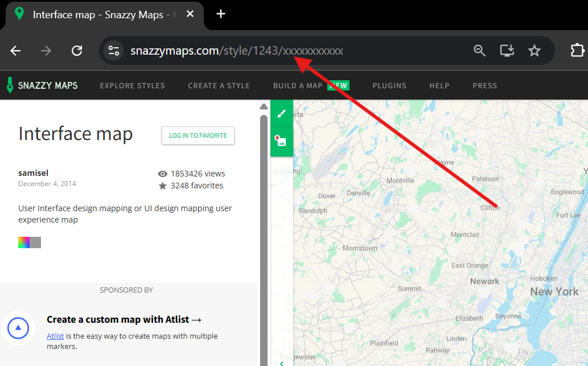Click the 1853426 views text

[x=198, y=174]
